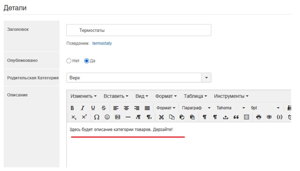Open Вид menu
Image resolution: width=300 pixels, height=171 pixels.
[142, 96]
